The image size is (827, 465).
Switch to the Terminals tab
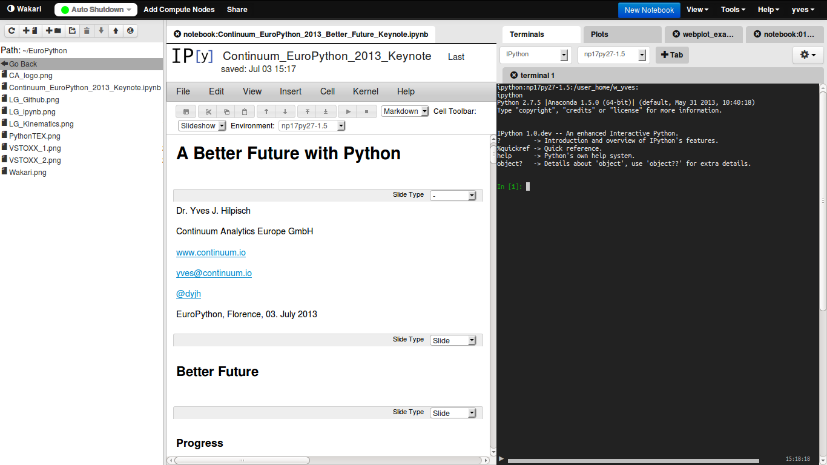coord(541,35)
